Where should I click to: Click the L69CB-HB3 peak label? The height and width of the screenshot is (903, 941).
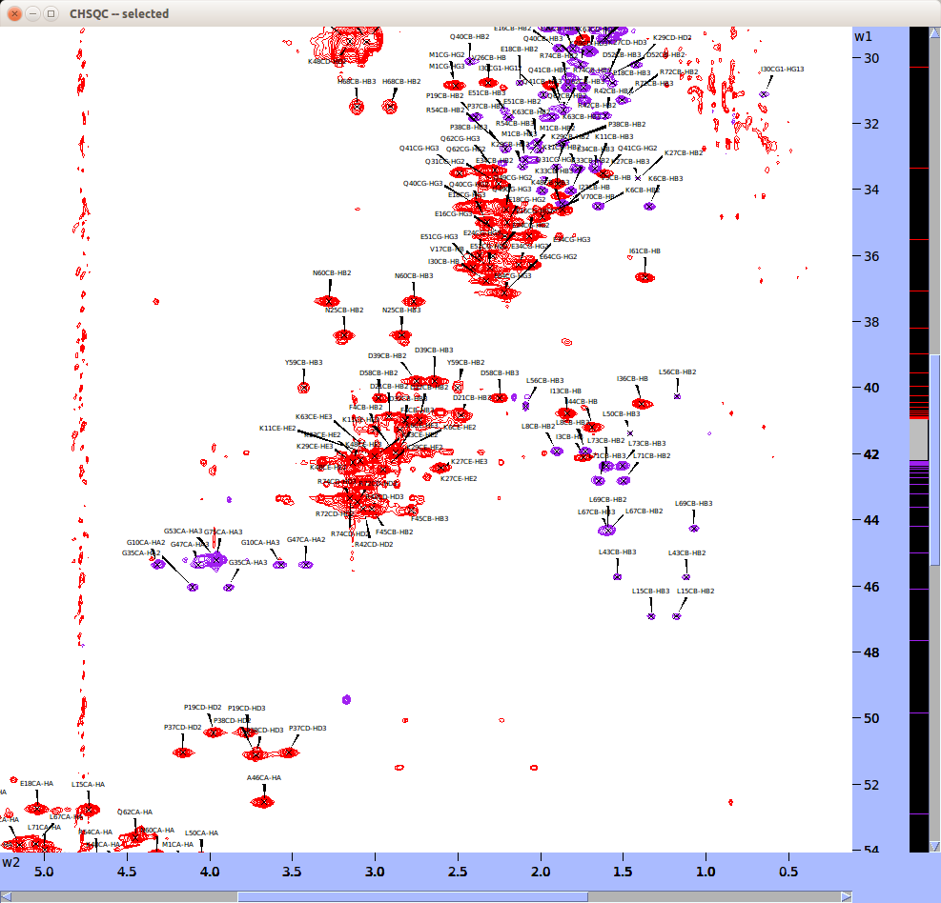[x=693, y=503]
